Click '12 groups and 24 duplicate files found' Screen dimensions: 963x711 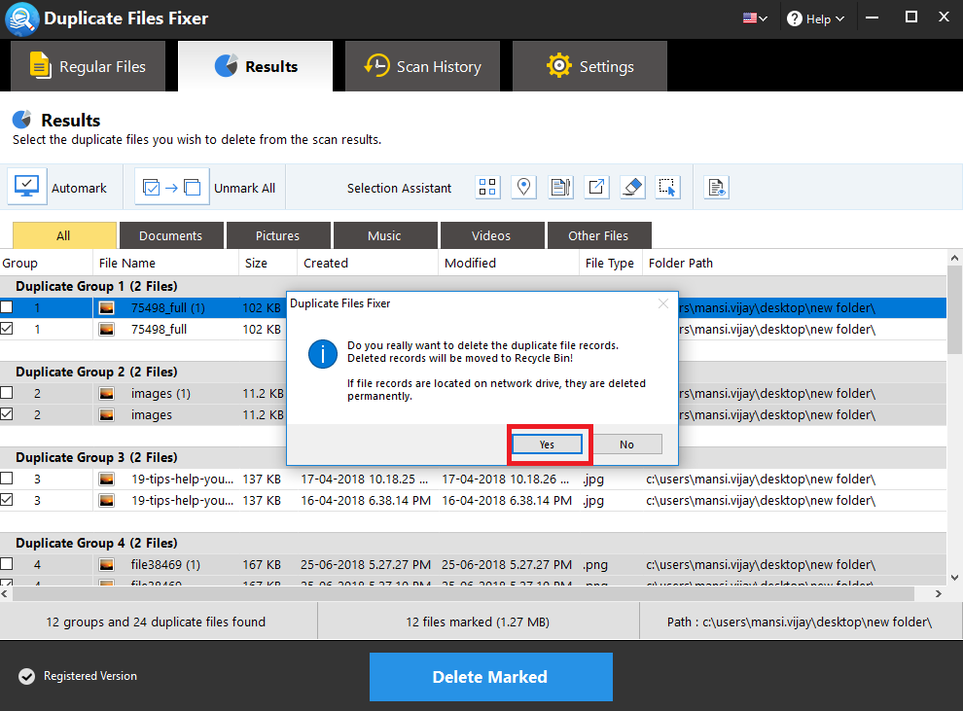[156, 622]
